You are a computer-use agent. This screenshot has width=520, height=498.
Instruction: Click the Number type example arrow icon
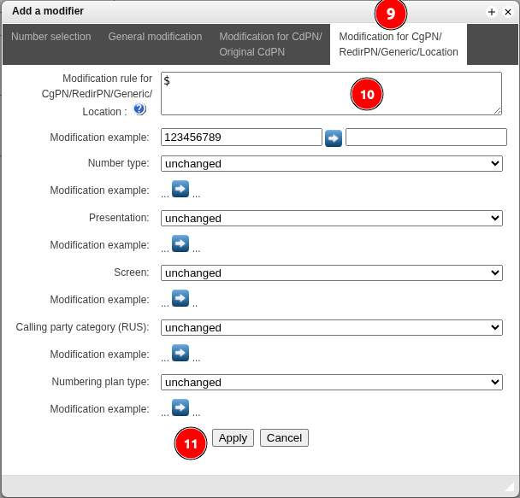pos(180,189)
